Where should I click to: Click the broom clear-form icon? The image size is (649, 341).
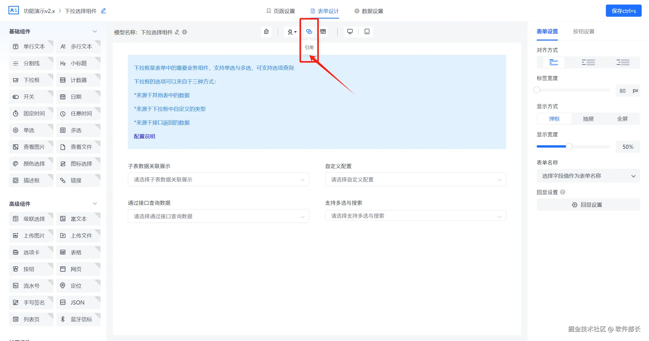click(266, 32)
